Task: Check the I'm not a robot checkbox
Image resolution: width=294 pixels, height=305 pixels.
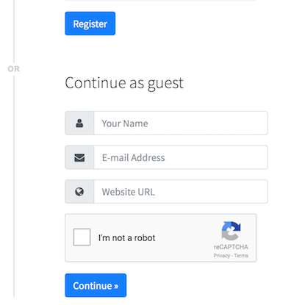Action: pyautogui.click(x=82, y=237)
